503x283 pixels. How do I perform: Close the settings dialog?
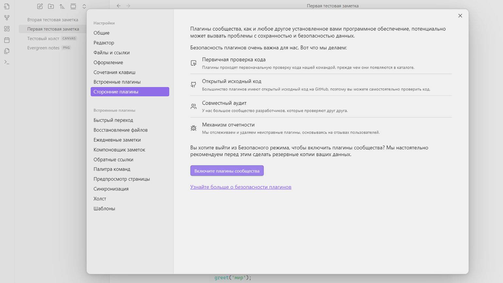(x=460, y=16)
